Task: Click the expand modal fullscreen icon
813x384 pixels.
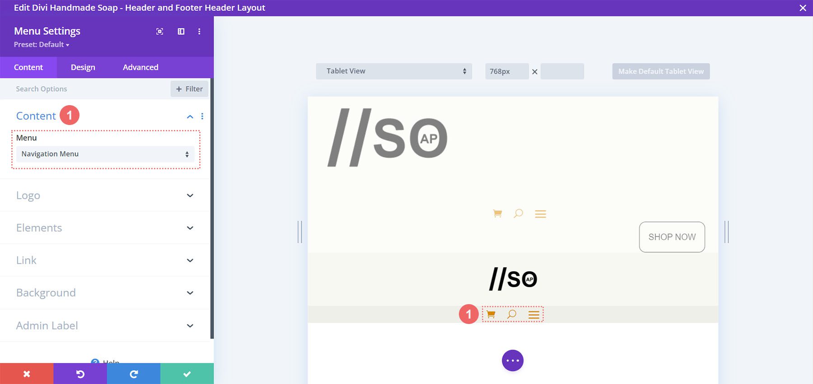Action: [159, 32]
